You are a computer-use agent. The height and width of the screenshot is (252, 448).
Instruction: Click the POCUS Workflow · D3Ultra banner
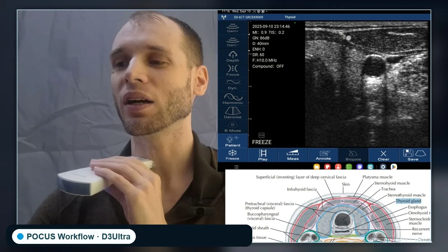74,237
